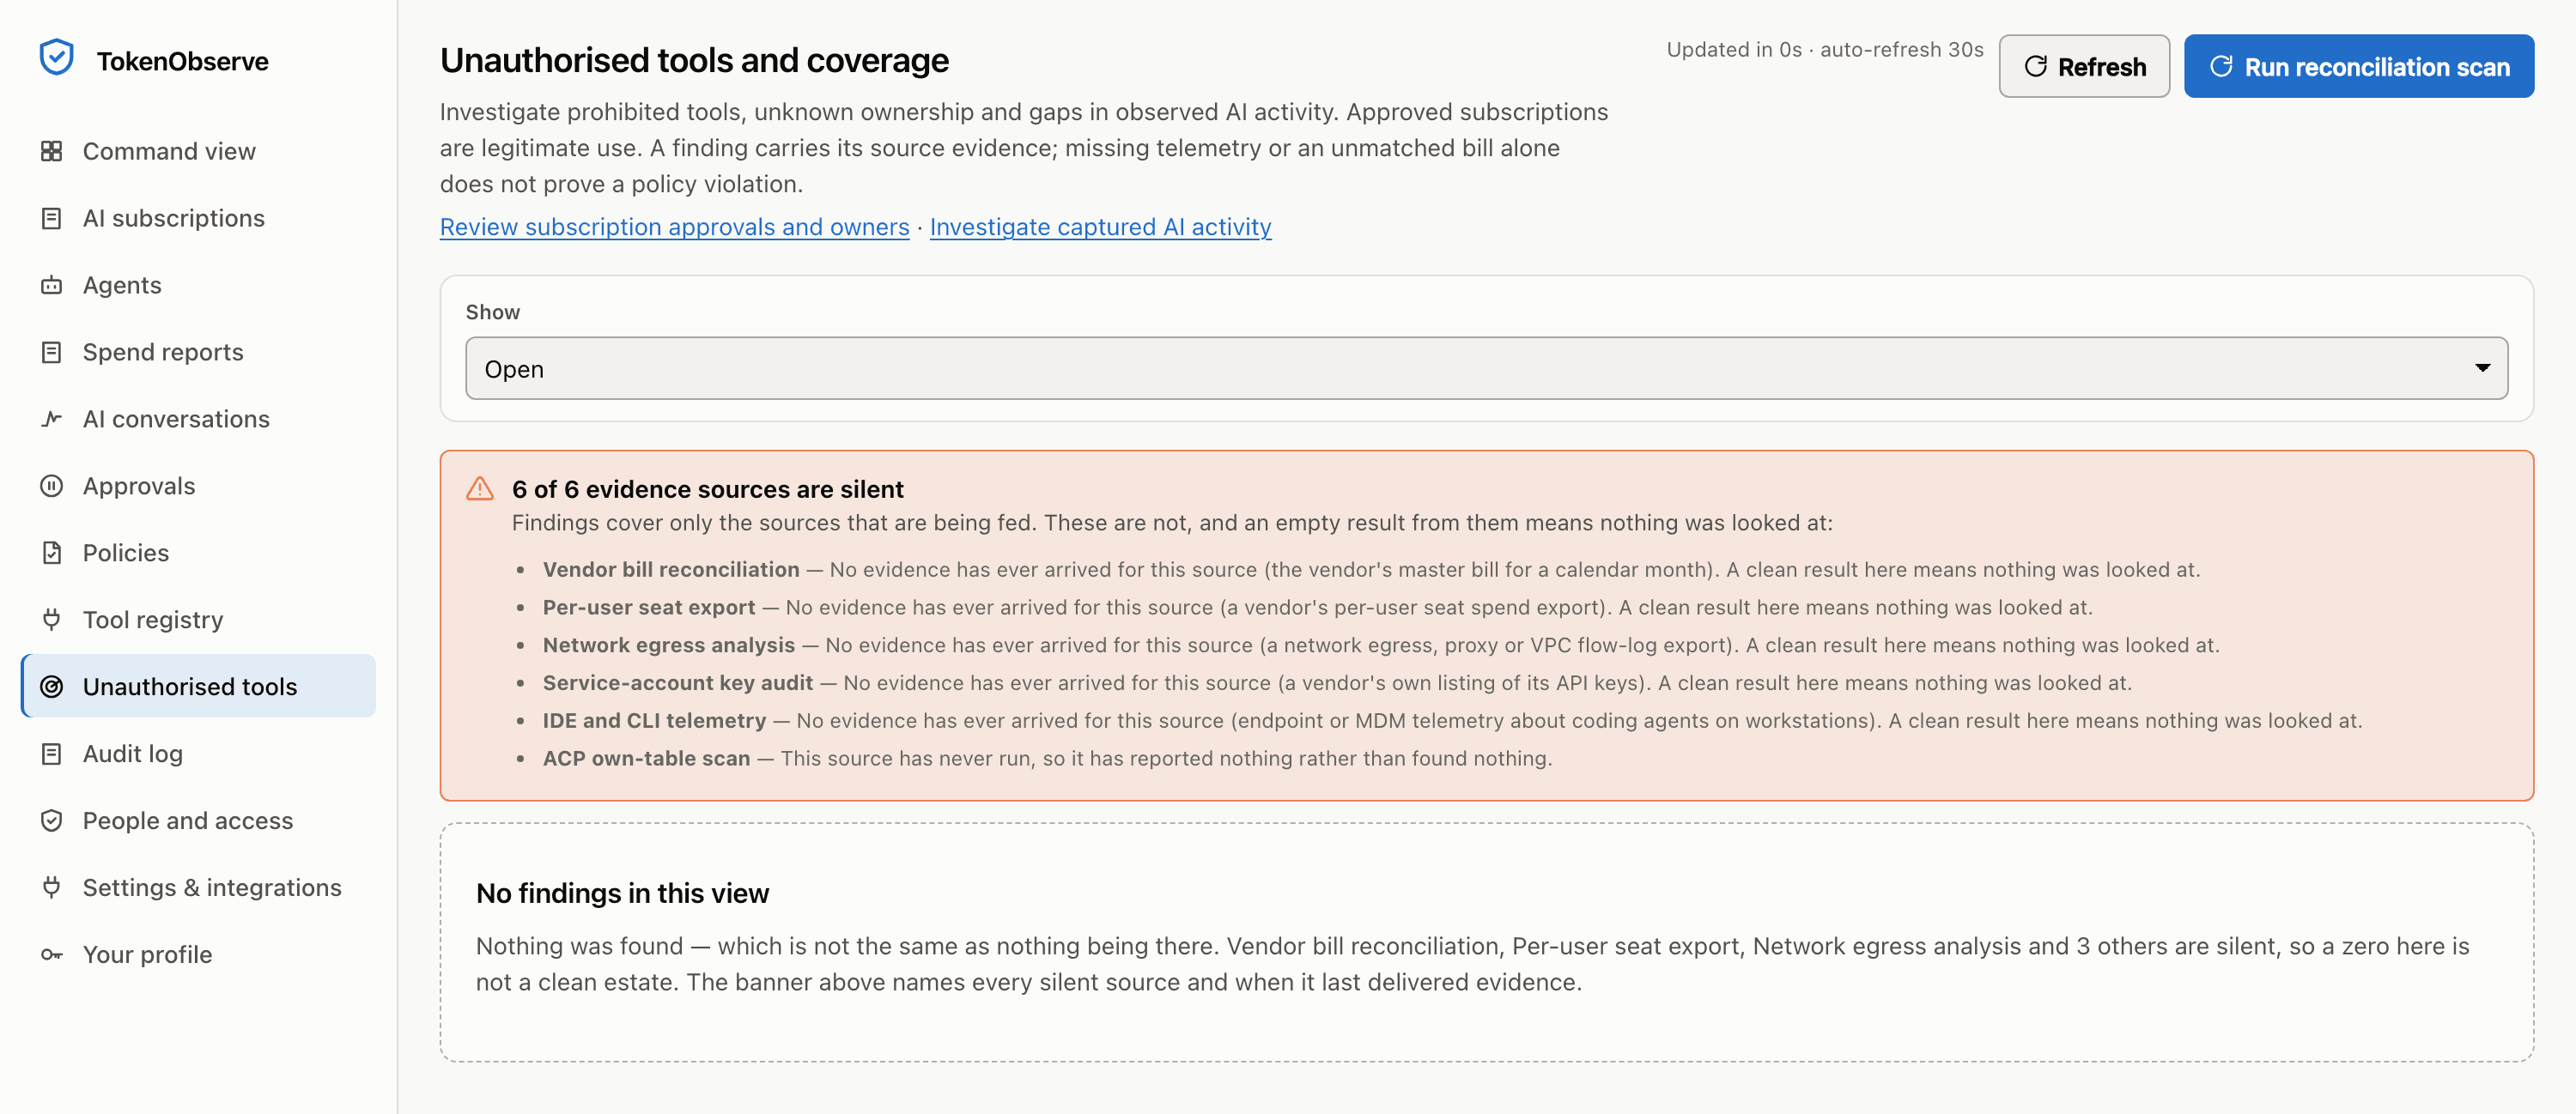The height and width of the screenshot is (1114, 2576).
Task: Open Settings & integrations from the sidebar
Action: point(199,887)
